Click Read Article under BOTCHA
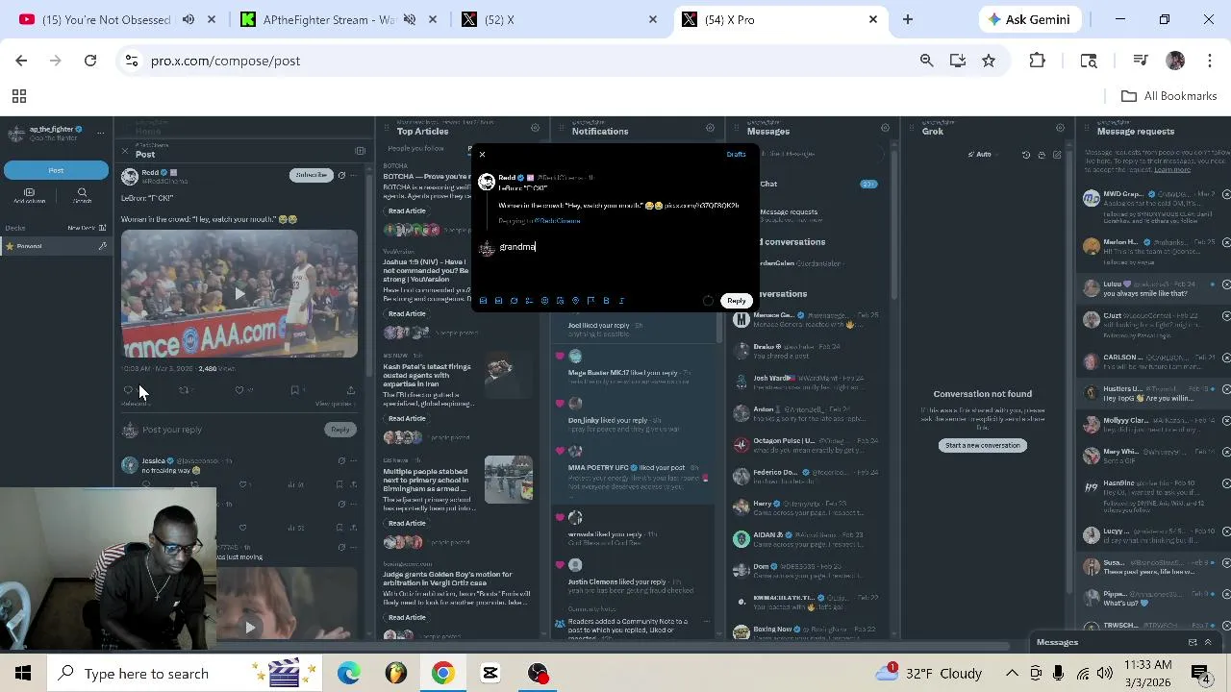 (407, 210)
